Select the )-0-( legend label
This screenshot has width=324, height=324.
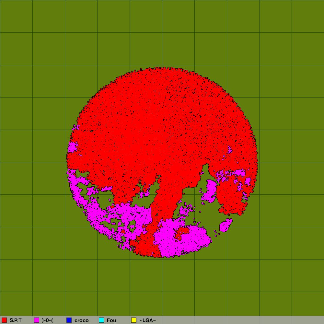pos(48,320)
